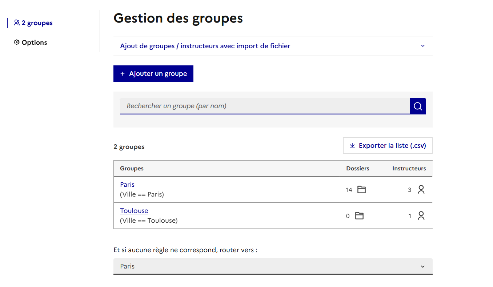
Task: Click the folder icon in the Paris row
Action: [361, 190]
